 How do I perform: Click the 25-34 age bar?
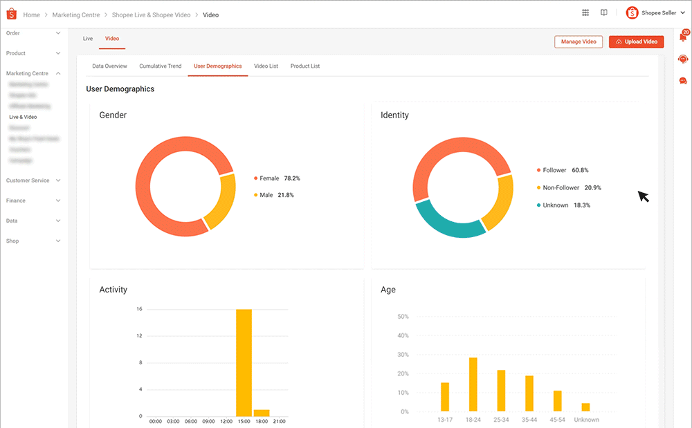tap(501, 391)
